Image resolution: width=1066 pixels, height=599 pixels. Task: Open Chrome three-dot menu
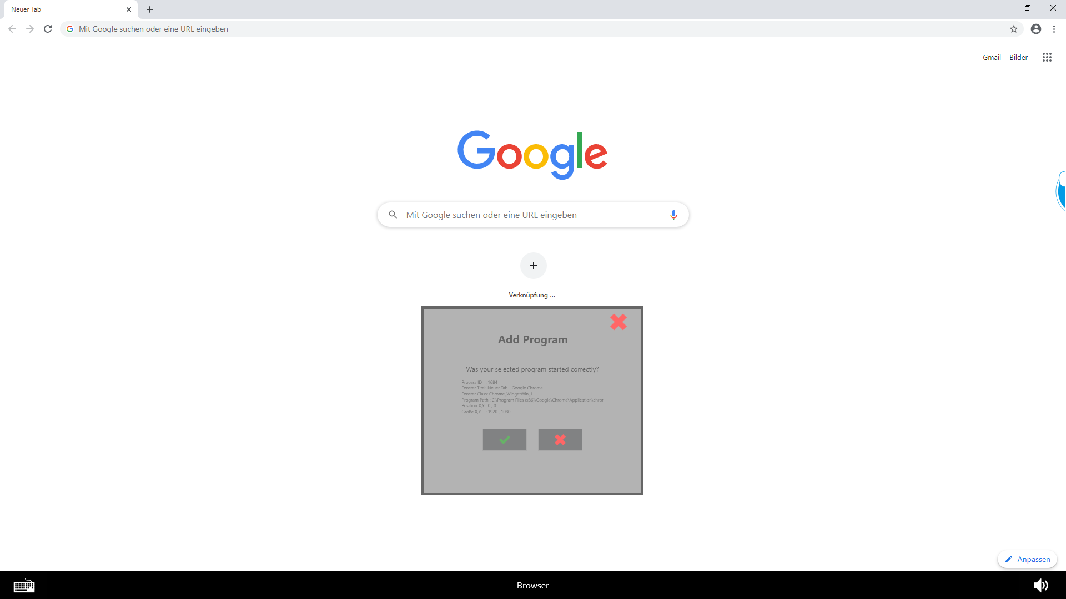coord(1054,29)
